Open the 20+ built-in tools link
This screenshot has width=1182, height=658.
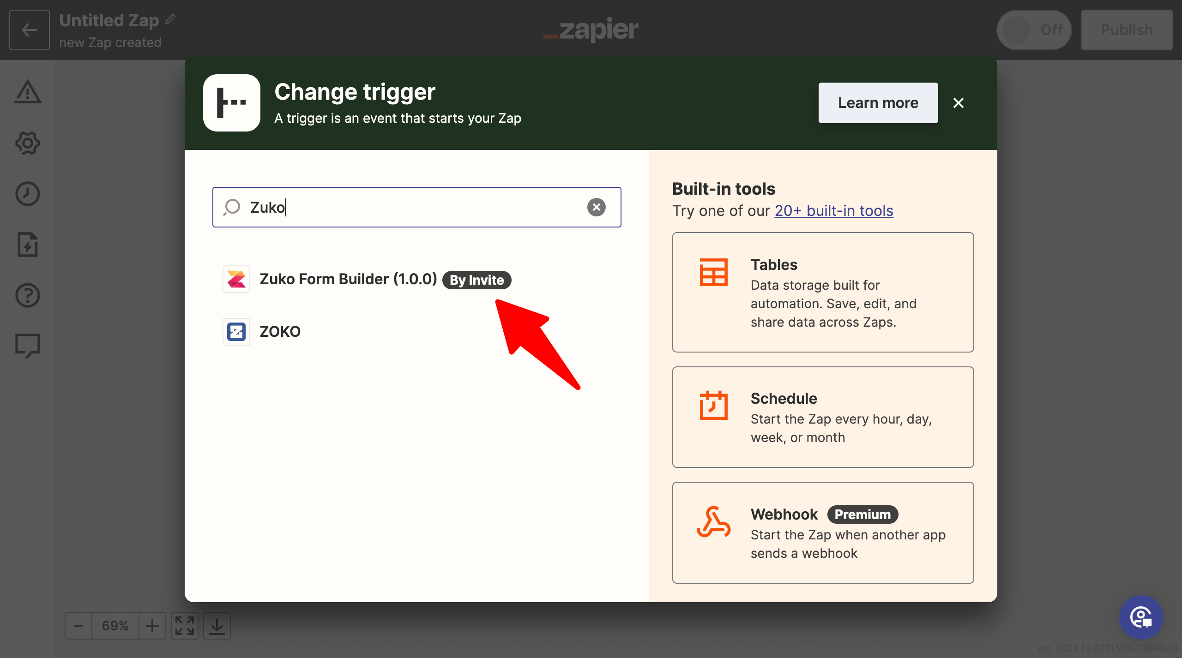(833, 211)
